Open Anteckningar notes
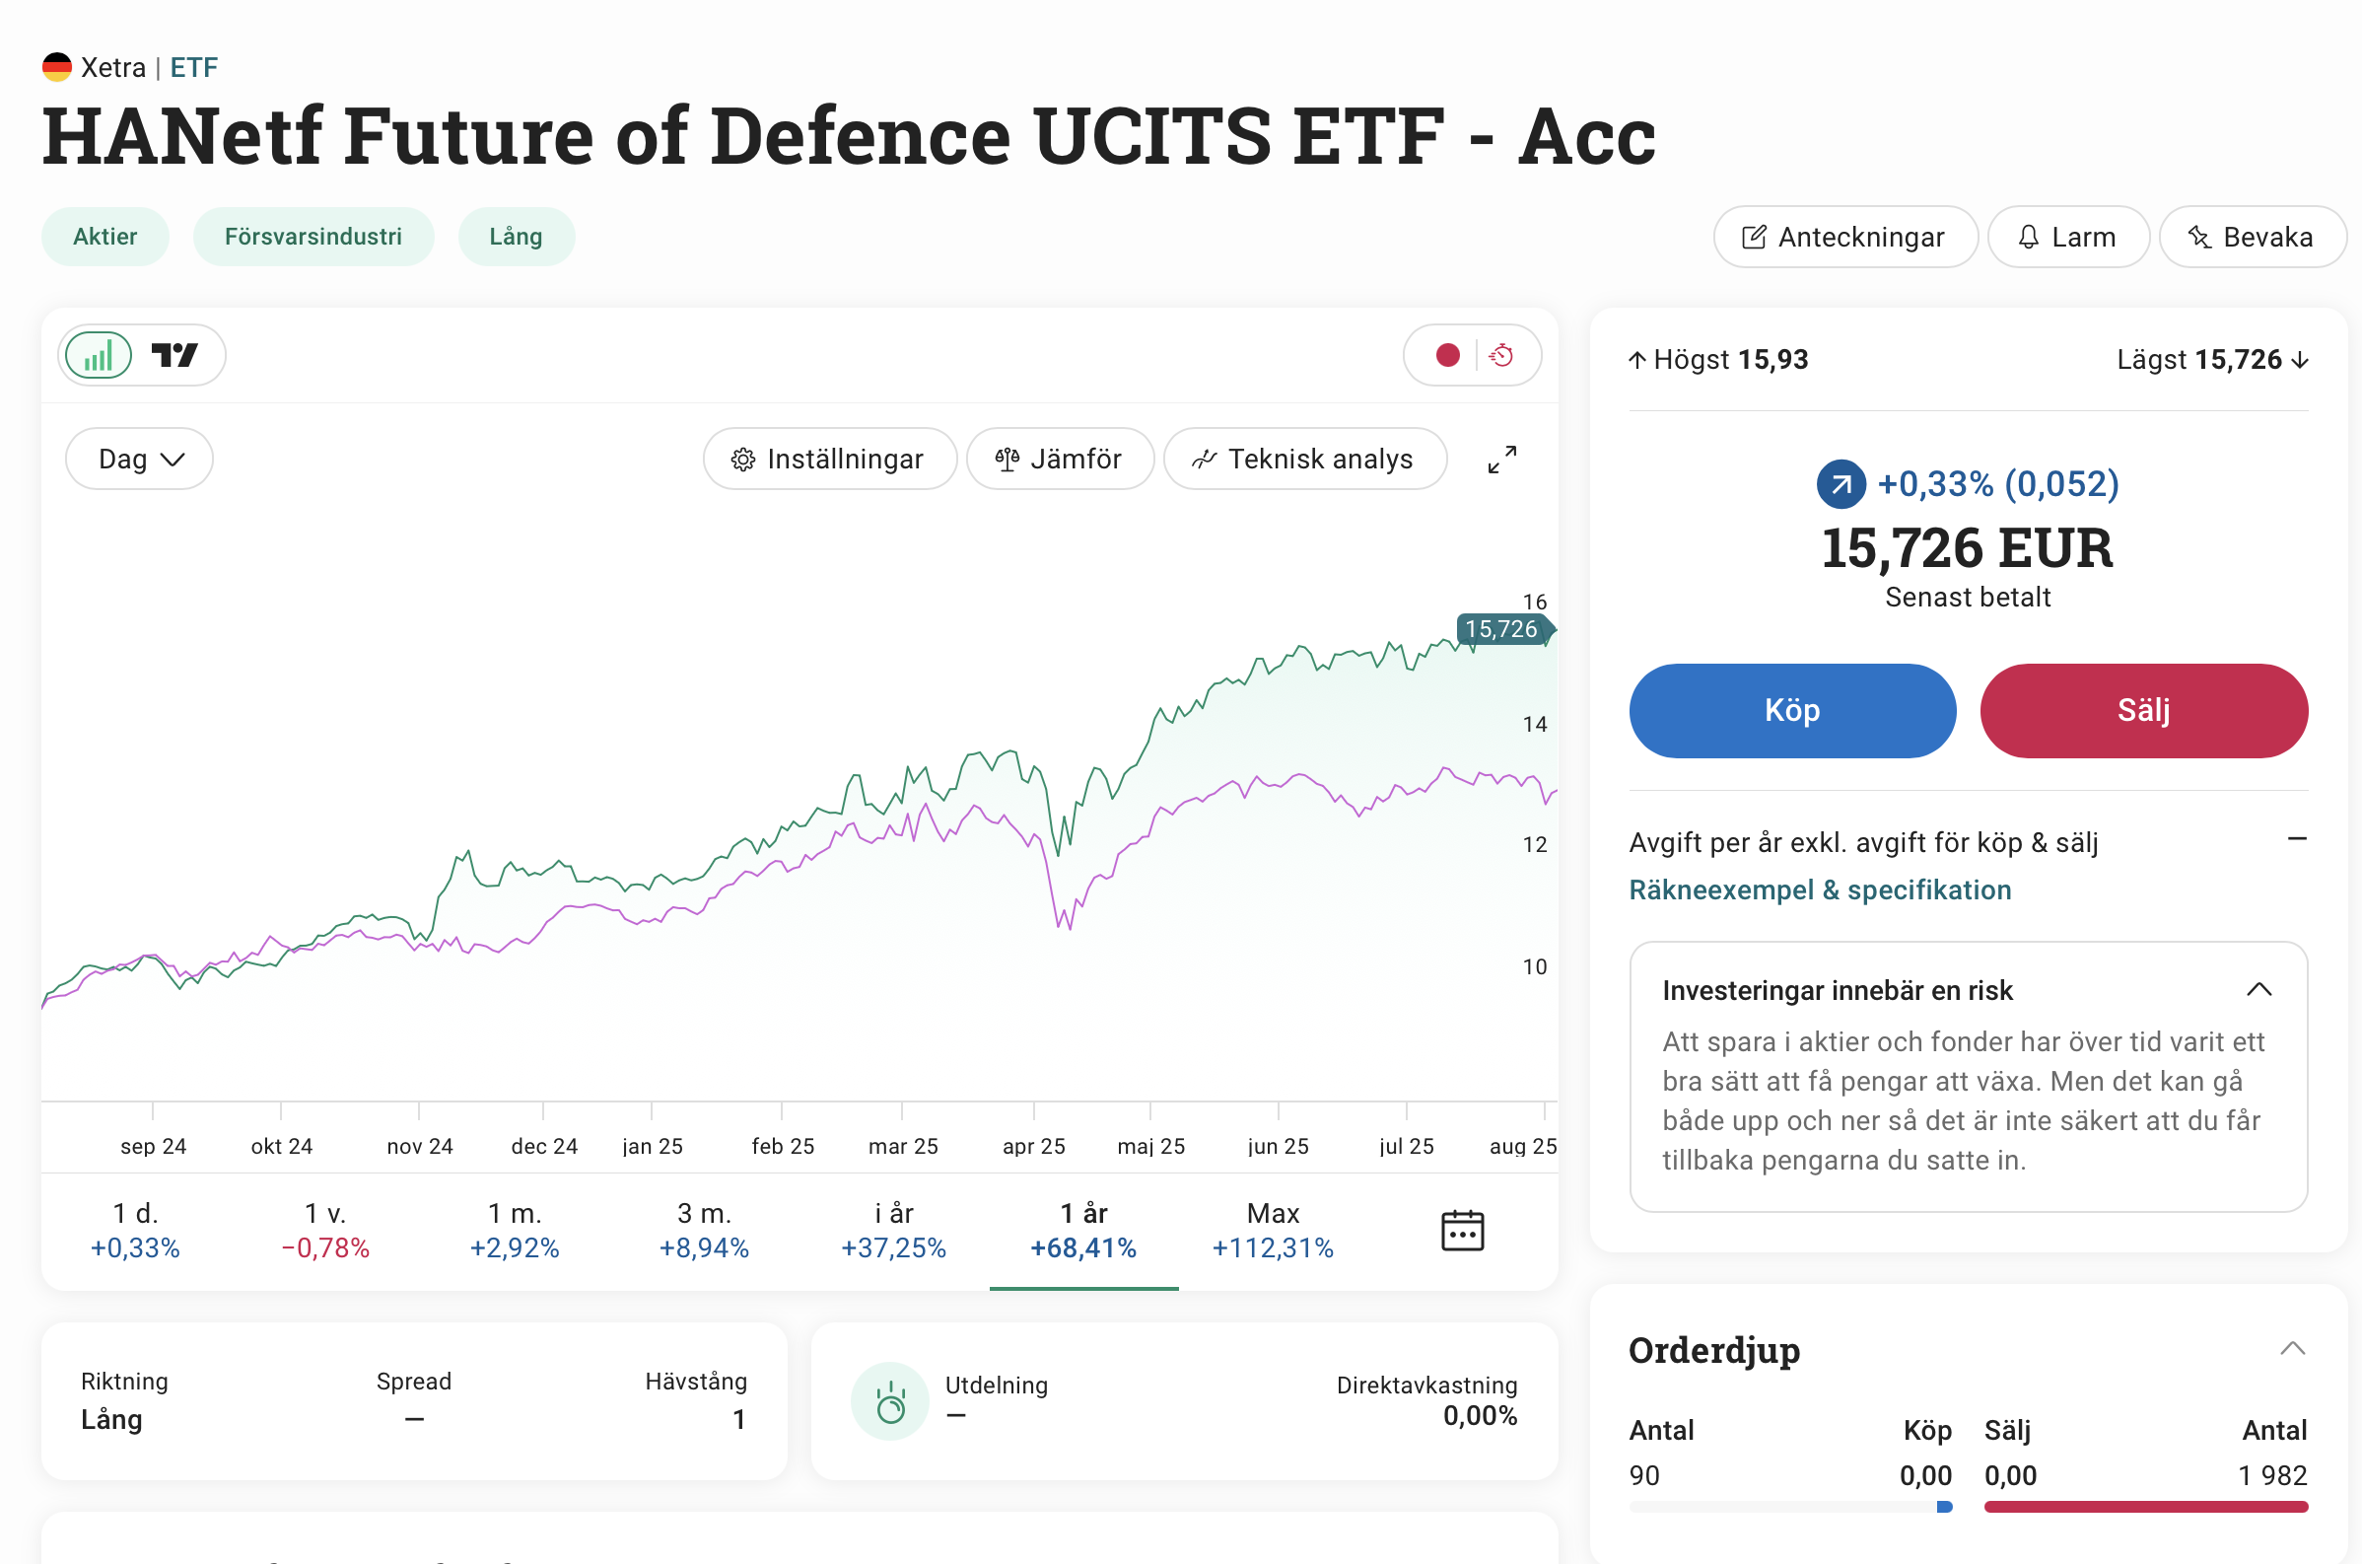Screen dimensions: 2362x1564 click(x=1843, y=238)
